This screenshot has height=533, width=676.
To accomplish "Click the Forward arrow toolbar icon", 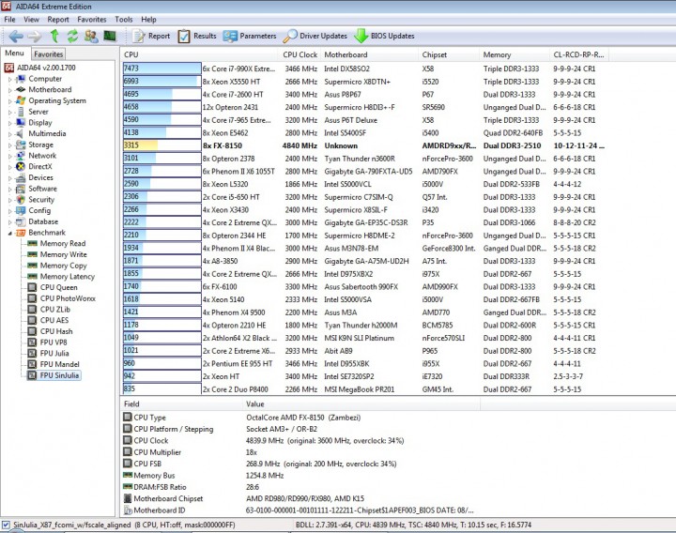I will tap(35, 37).
